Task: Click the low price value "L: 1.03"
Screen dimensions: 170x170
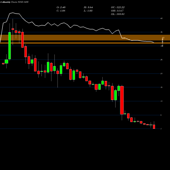Action: [x=88, y=11]
